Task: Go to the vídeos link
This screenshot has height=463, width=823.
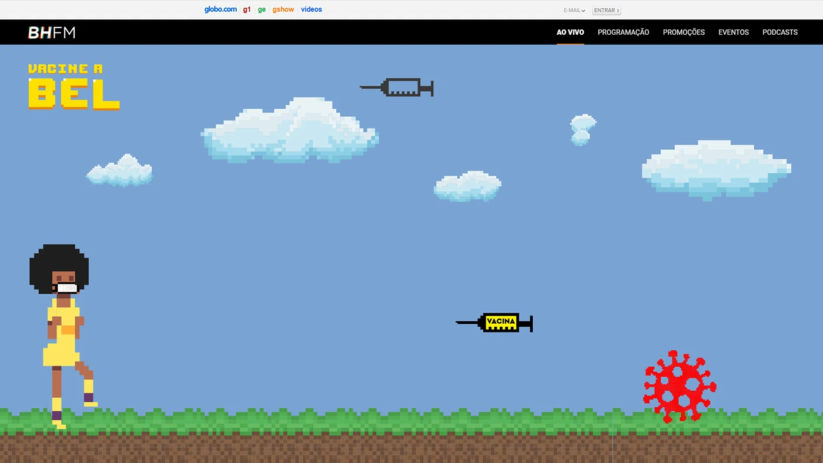Action: (x=312, y=9)
